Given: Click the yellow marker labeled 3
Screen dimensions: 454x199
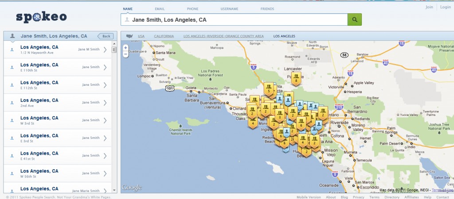Looking at the screenshot, I should pyautogui.click(x=279, y=115).
